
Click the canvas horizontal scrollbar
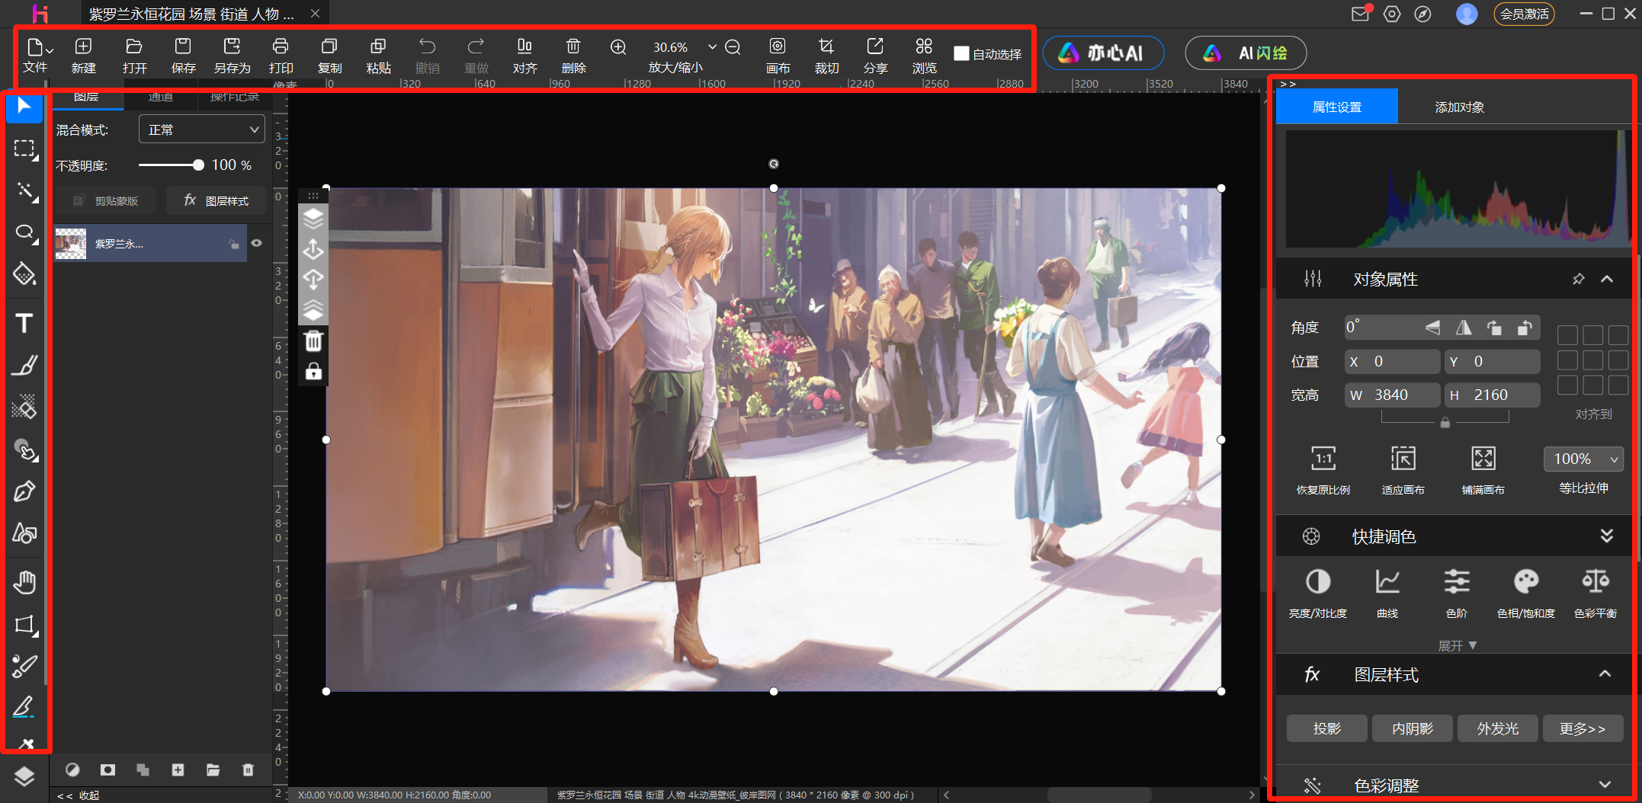pos(1098,795)
